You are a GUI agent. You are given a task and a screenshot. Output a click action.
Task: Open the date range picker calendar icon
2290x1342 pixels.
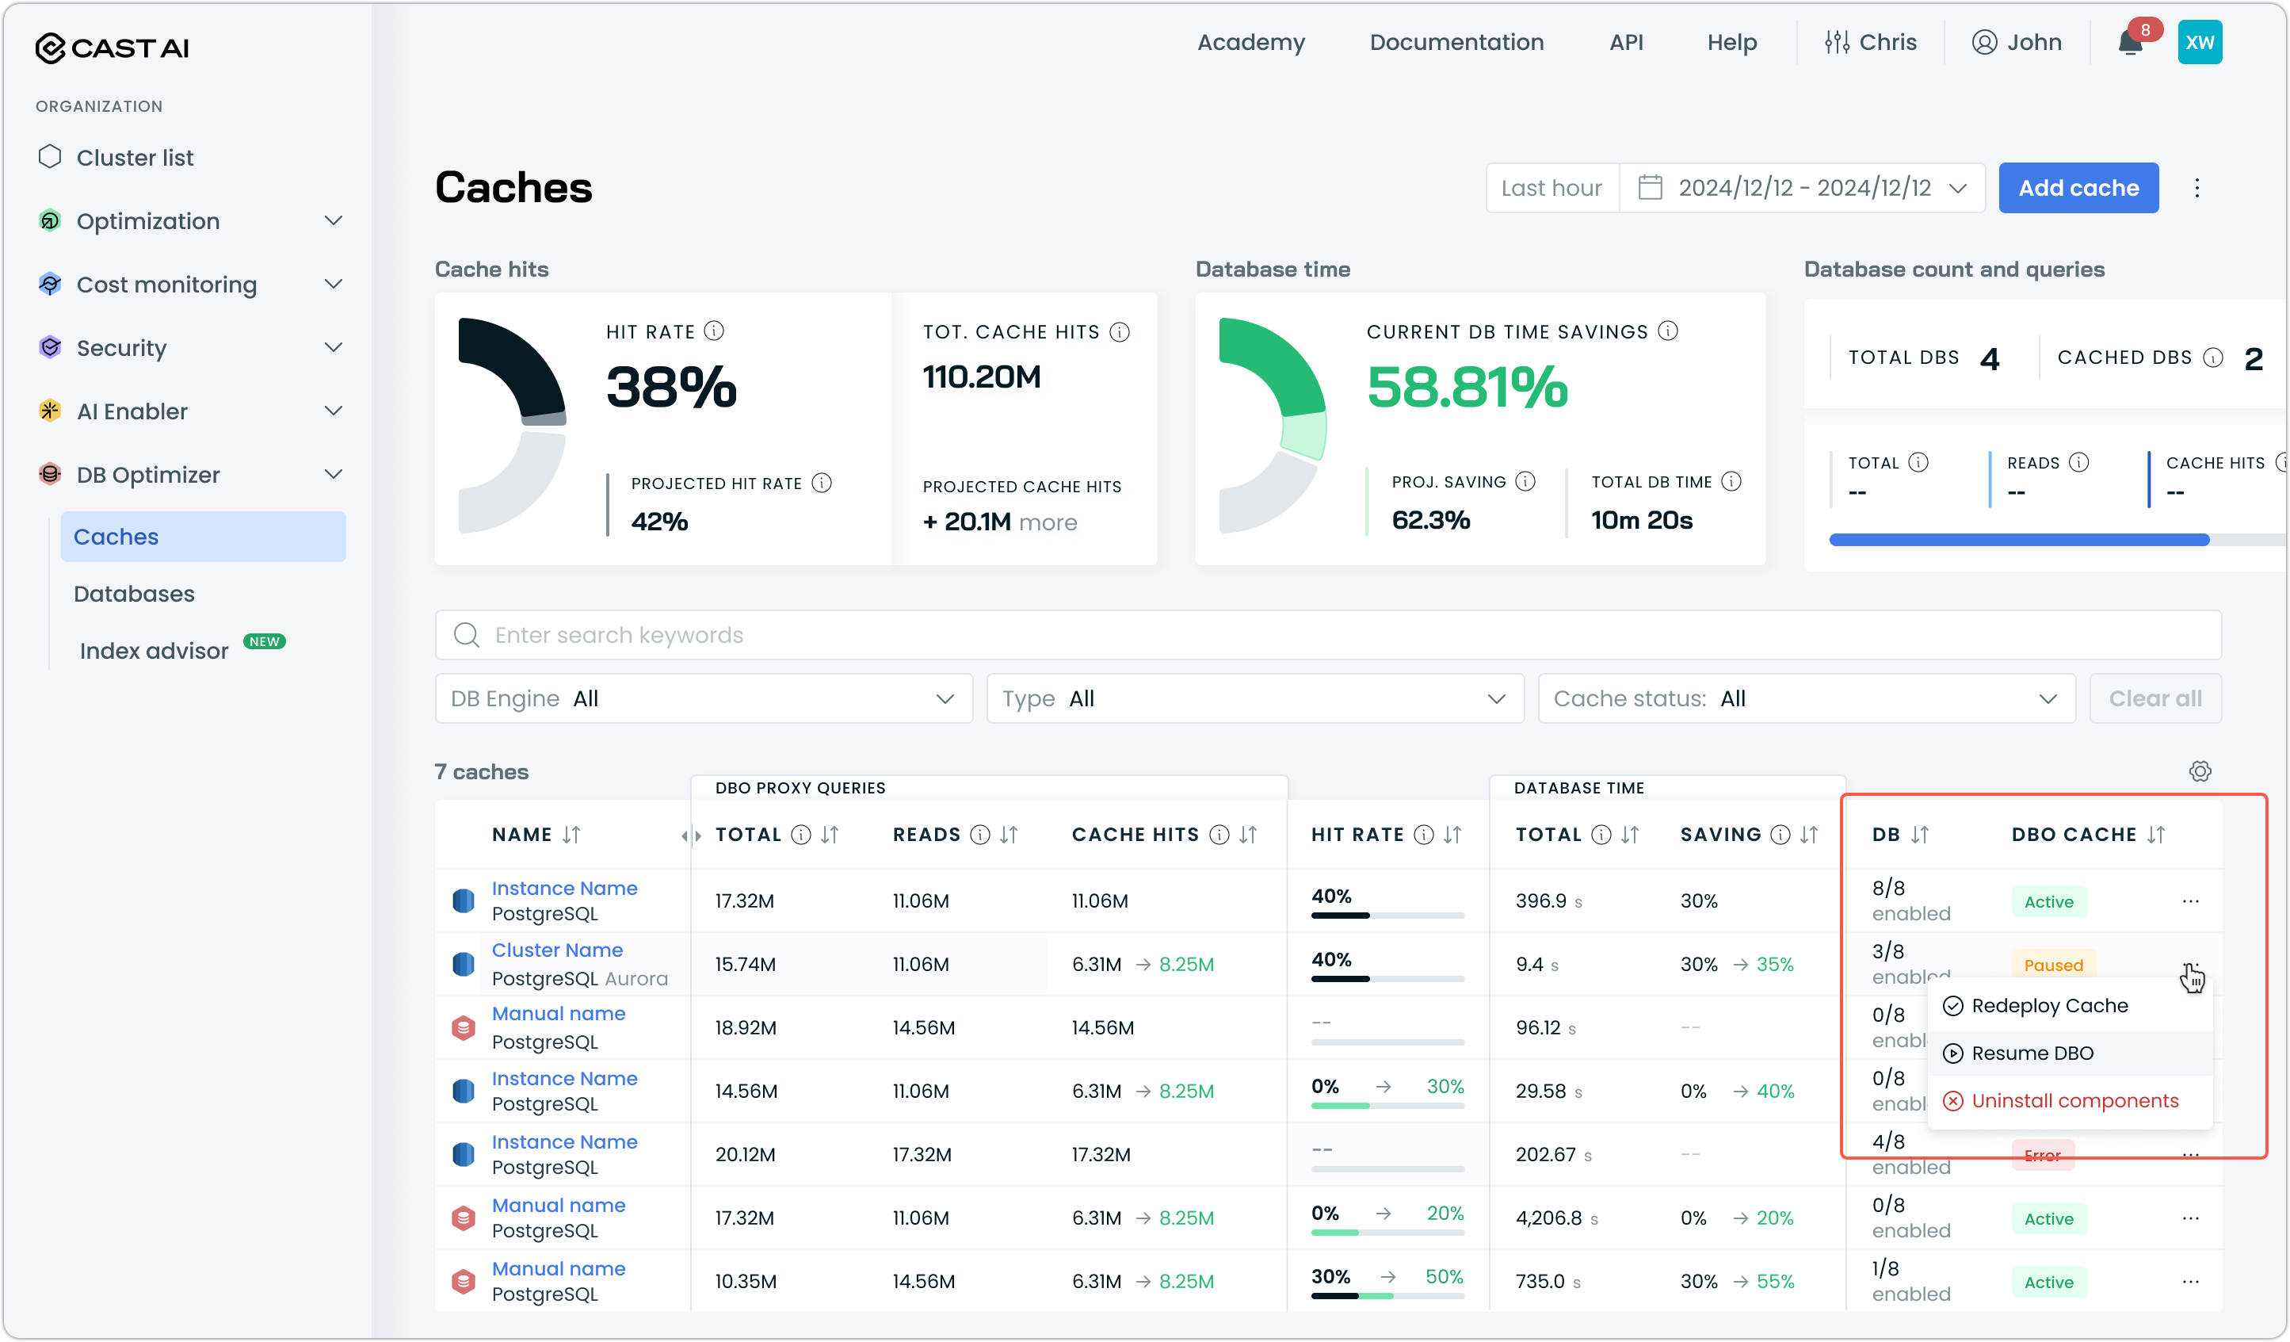(1649, 188)
